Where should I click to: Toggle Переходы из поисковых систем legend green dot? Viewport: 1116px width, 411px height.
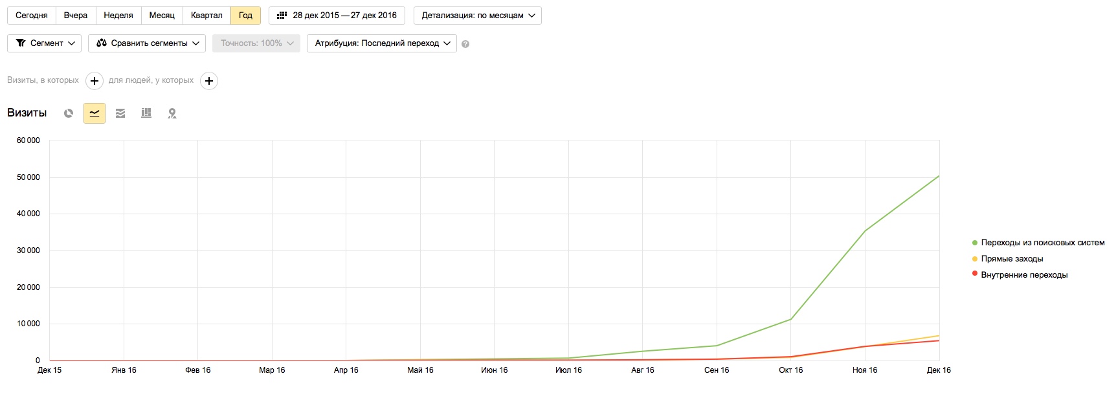(x=974, y=243)
